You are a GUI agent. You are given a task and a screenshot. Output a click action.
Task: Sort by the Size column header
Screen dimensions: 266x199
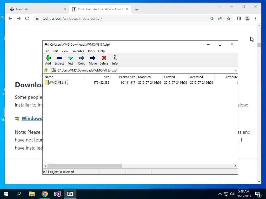pos(98,77)
